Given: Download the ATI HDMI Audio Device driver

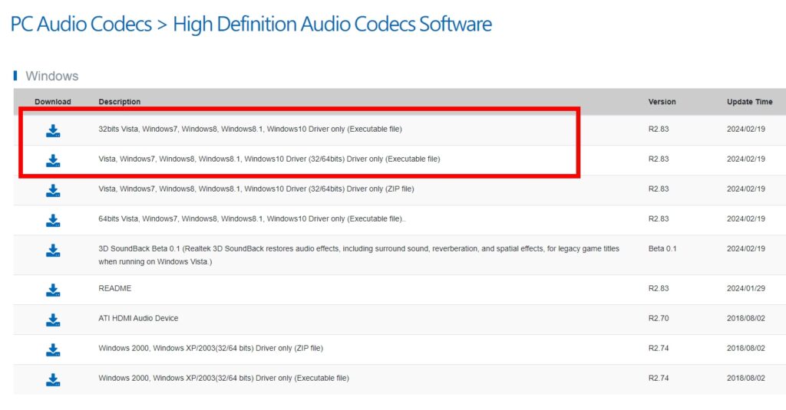Looking at the screenshot, I should [x=53, y=320].
